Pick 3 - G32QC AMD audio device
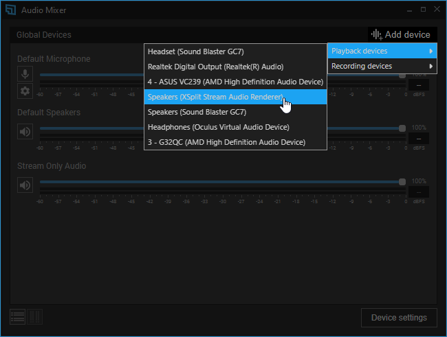The image size is (447, 337). 235,142
